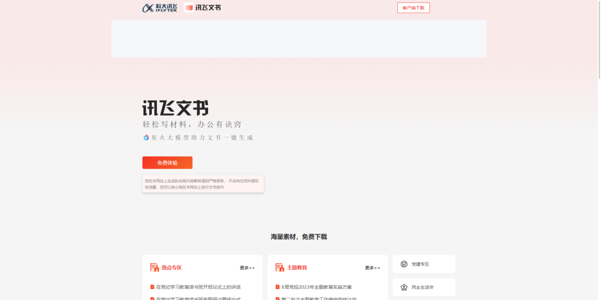This screenshot has width=601, height=300.
Task: Click the 海量素材，免费下载 heading
Action: pyautogui.click(x=299, y=237)
